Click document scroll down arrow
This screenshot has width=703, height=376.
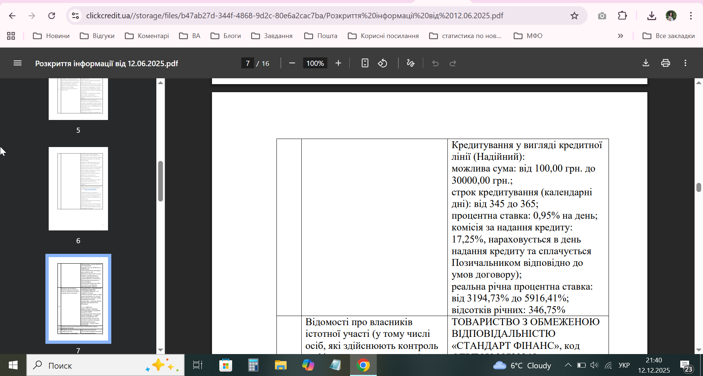point(699,350)
